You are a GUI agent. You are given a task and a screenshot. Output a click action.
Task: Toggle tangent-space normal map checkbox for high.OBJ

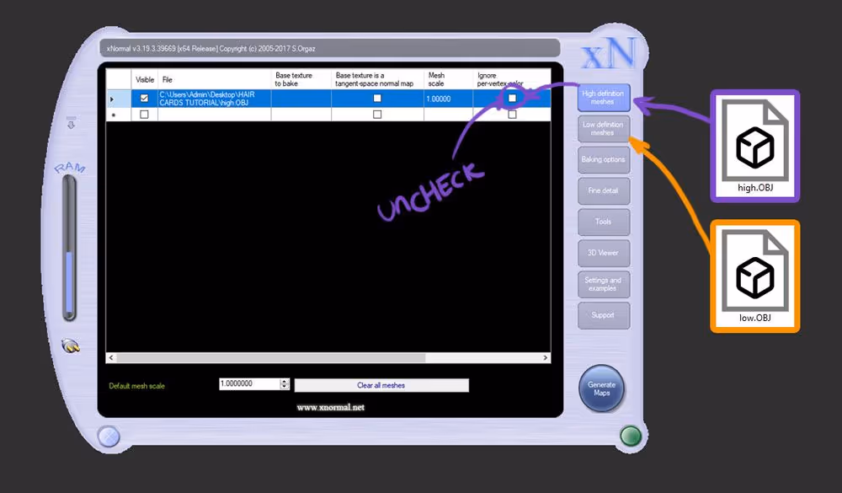click(377, 99)
